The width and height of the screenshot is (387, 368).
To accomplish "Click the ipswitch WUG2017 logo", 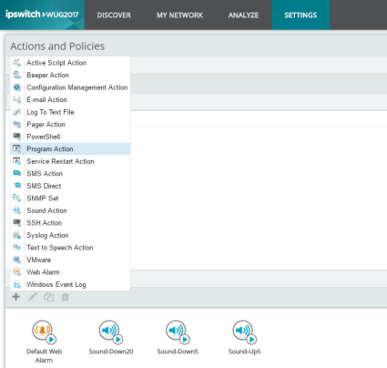I will tap(42, 15).
